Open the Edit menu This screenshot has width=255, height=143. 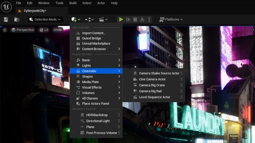pyautogui.click(x=29, y=3)
